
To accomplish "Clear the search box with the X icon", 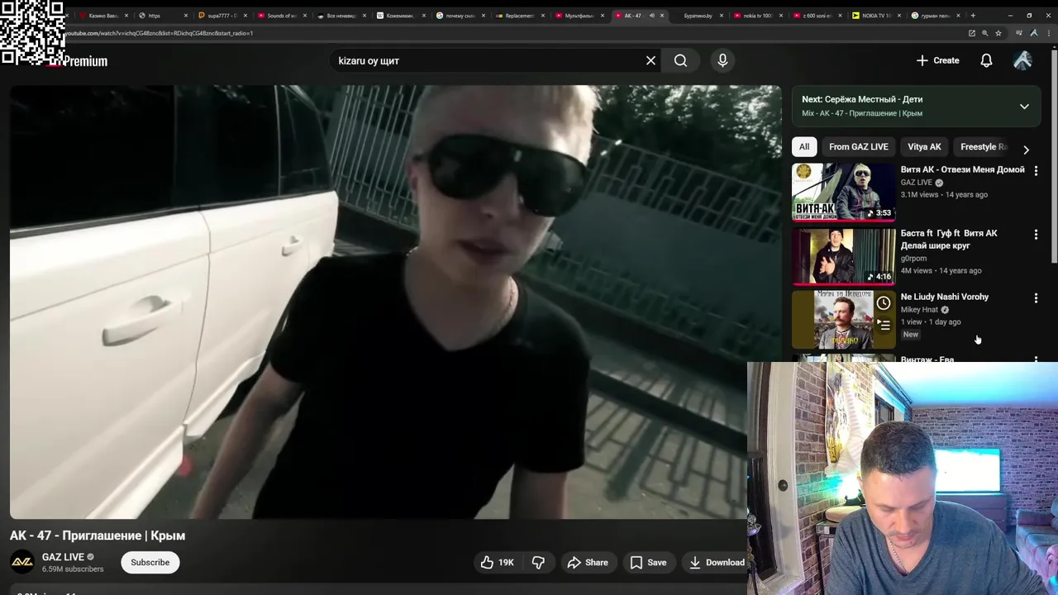I will coord(651,60).
